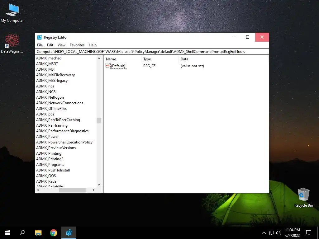Open the View menu

pyautogui.click(x=61, y=45)
